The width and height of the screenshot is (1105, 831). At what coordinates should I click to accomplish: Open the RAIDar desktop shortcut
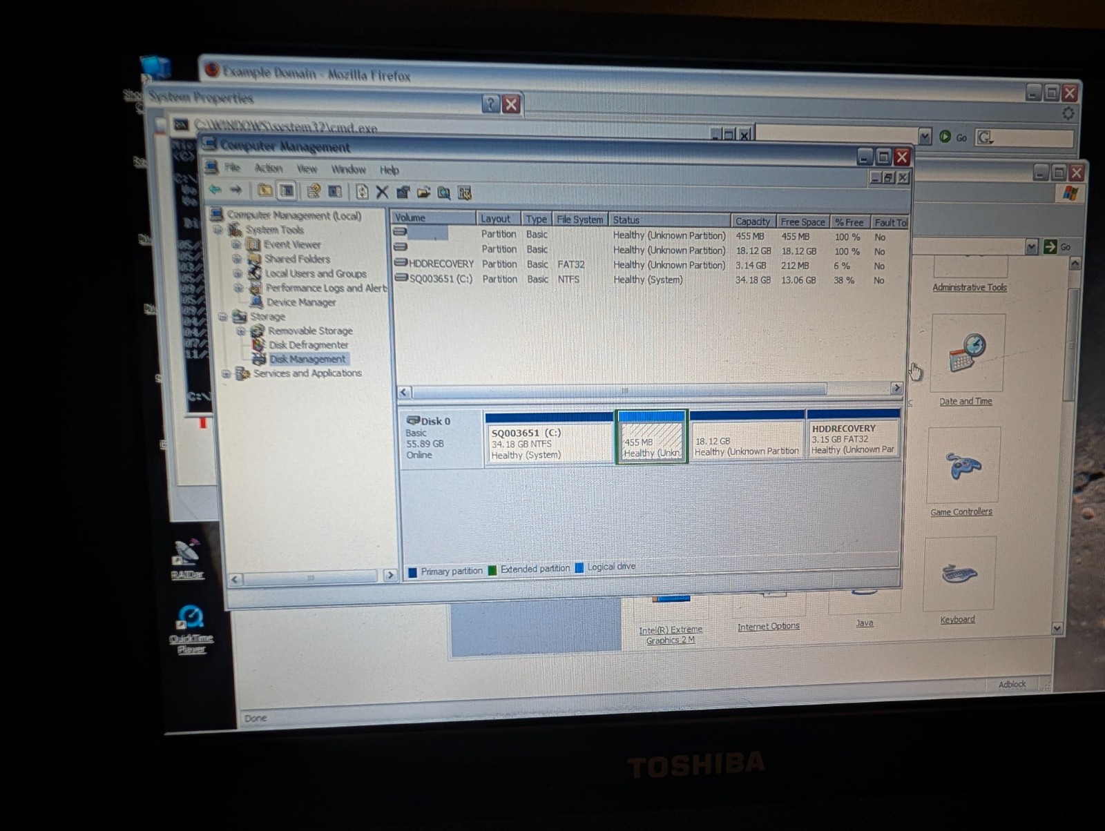[186, 558]
